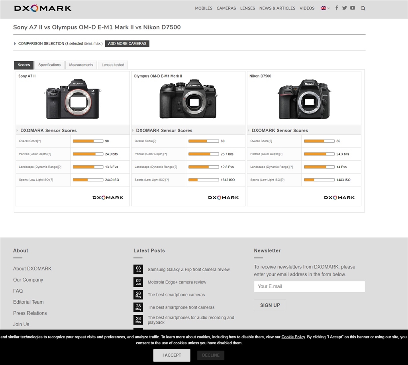Image resolution: width=408 pixels, height=365 pixels.
Task: Select the 2449 ISO value text
Action: 112,180
